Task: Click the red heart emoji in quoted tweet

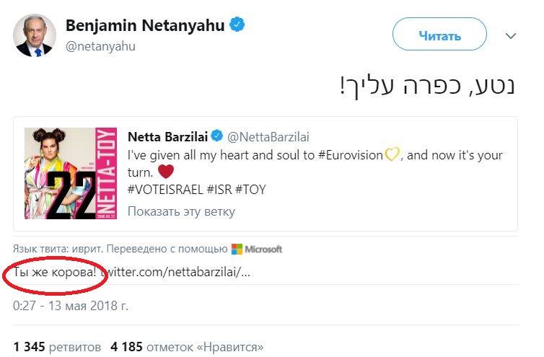Action: point(166,172)
